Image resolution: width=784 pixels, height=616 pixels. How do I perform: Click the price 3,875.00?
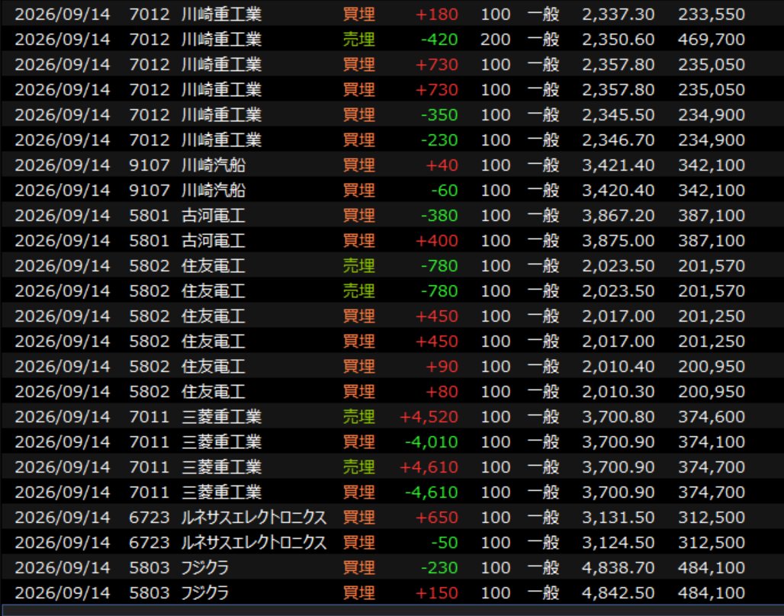click(618, 240)
